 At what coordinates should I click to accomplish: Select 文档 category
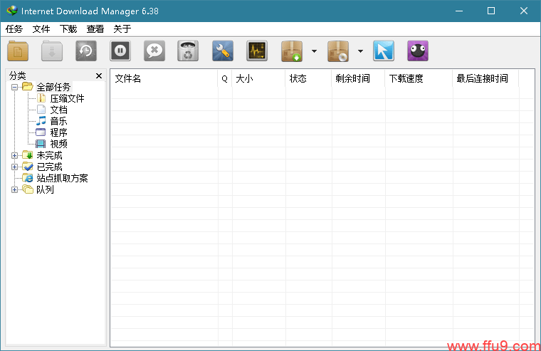(58, 110)
